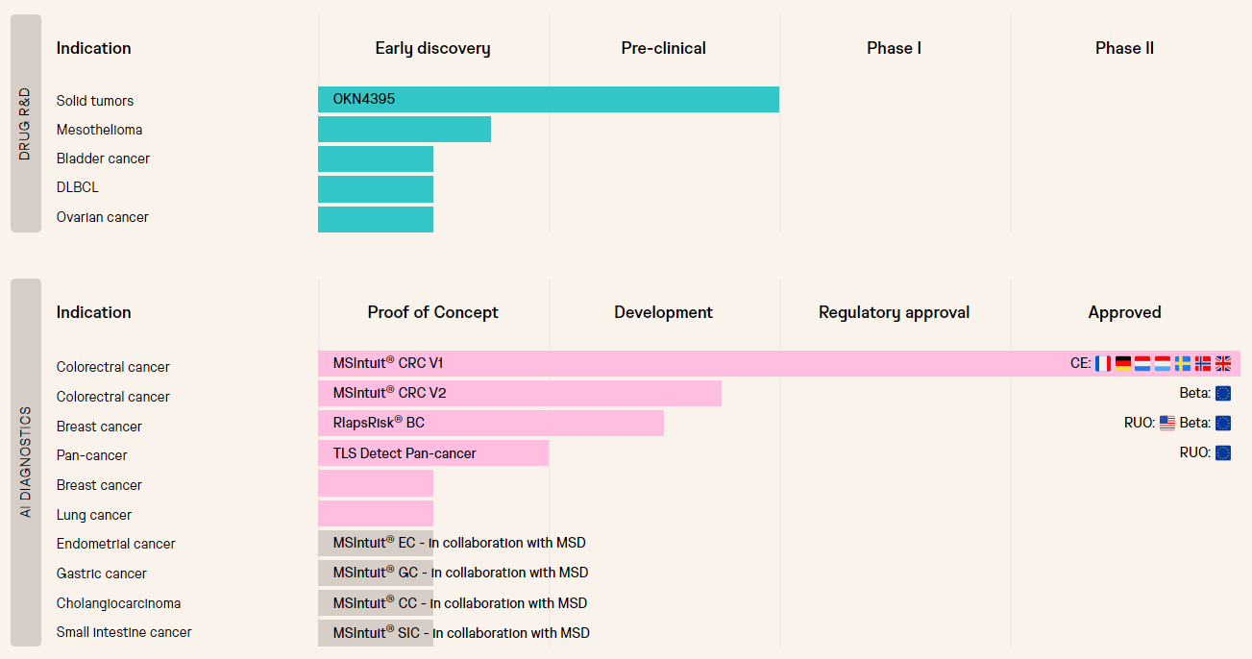Screen dimensions: 1252x659
Task: Click the Solid tumors indication label
Action: (x=95, y=100)
